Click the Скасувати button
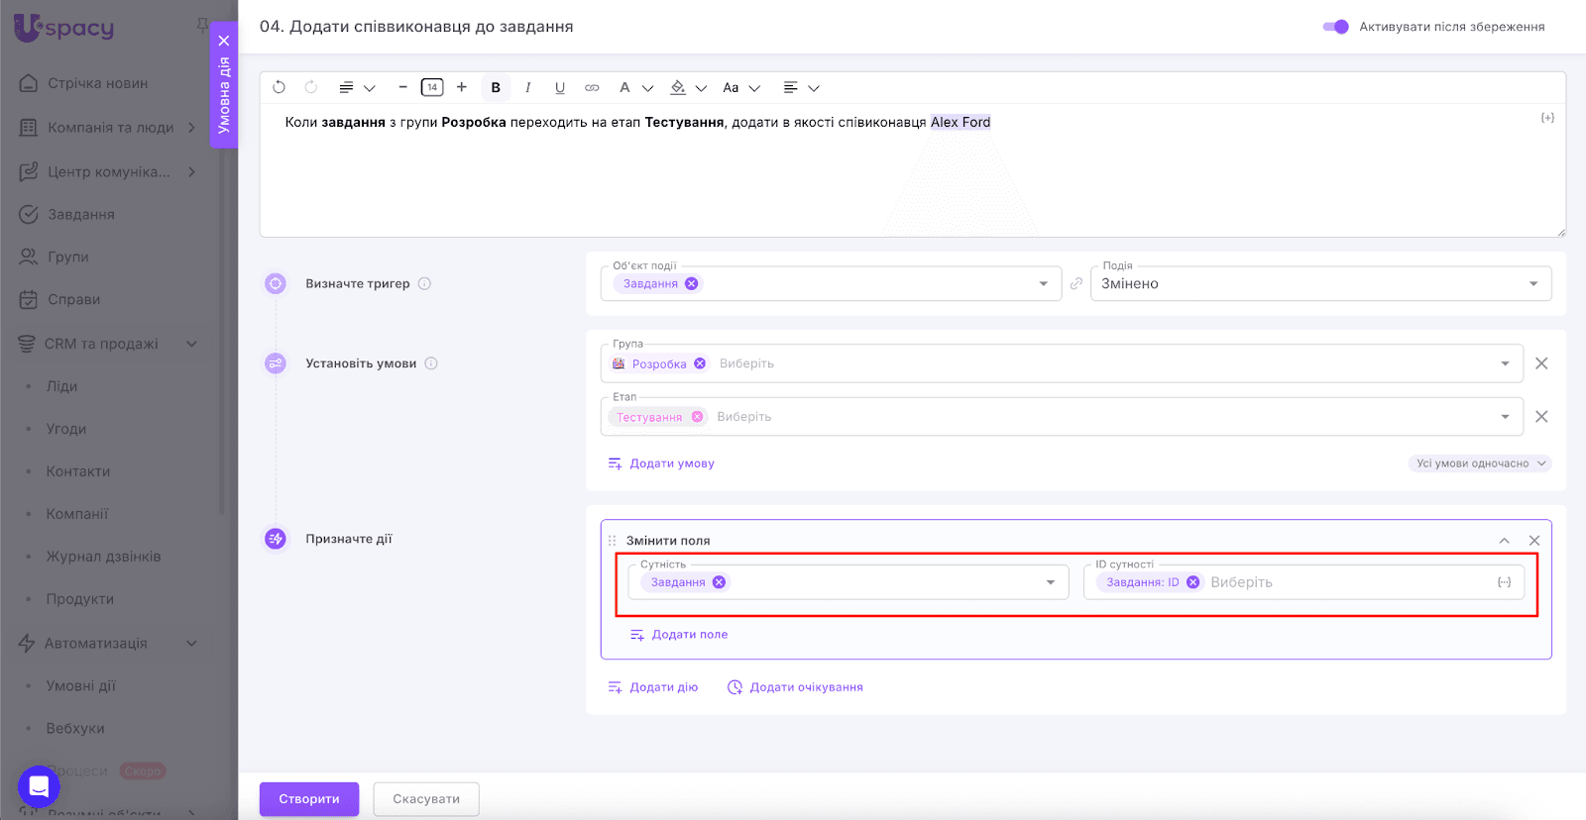 [x=426, y=799]
